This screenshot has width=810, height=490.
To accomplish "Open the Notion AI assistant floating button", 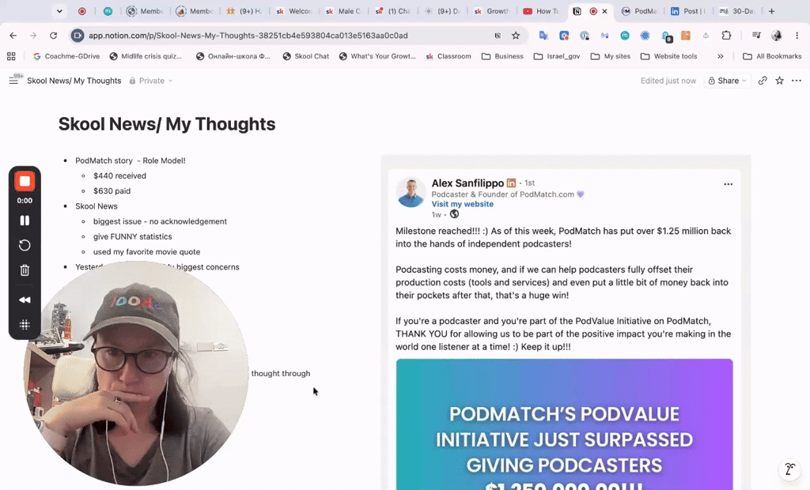I will point(789,469).
